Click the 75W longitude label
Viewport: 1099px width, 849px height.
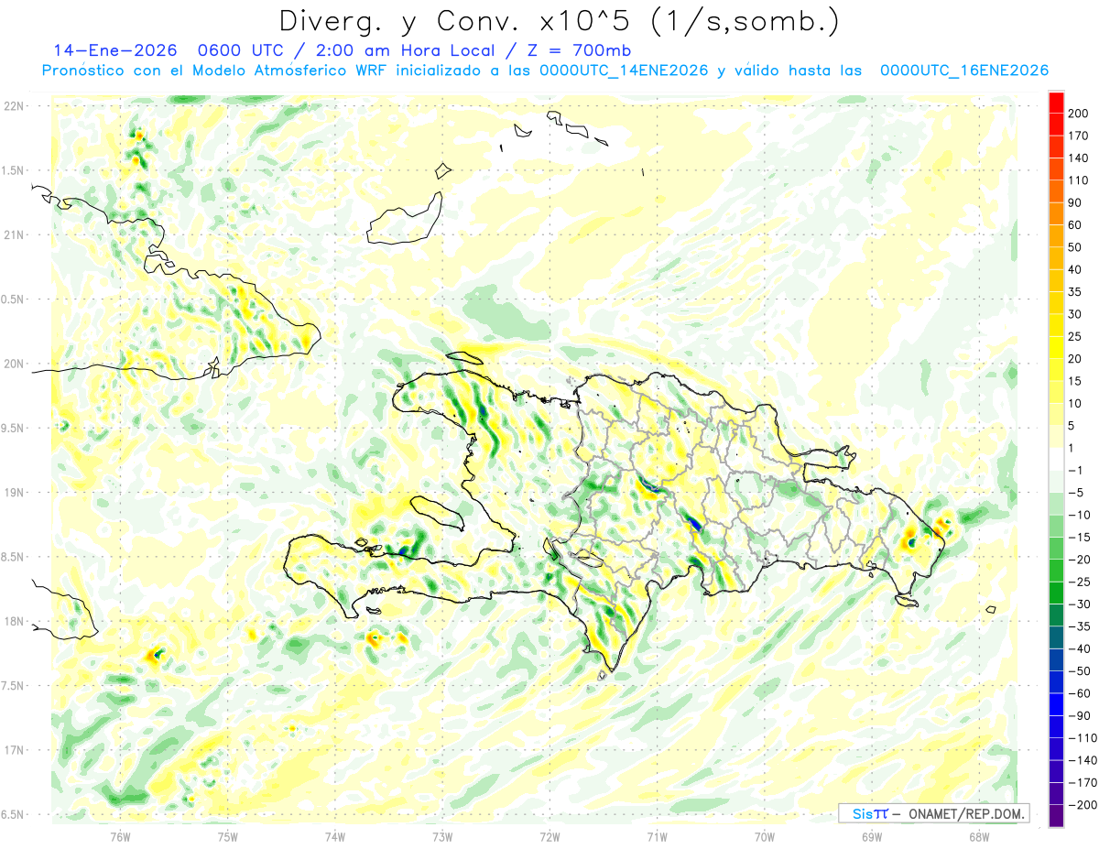click(x=228, y=836)
